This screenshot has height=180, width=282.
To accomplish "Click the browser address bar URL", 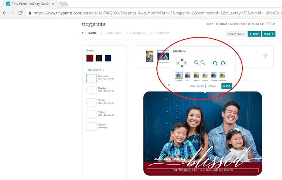I will (157, 13).
